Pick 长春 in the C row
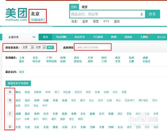This screenshot has height=133, width=167. pos(55,114)
